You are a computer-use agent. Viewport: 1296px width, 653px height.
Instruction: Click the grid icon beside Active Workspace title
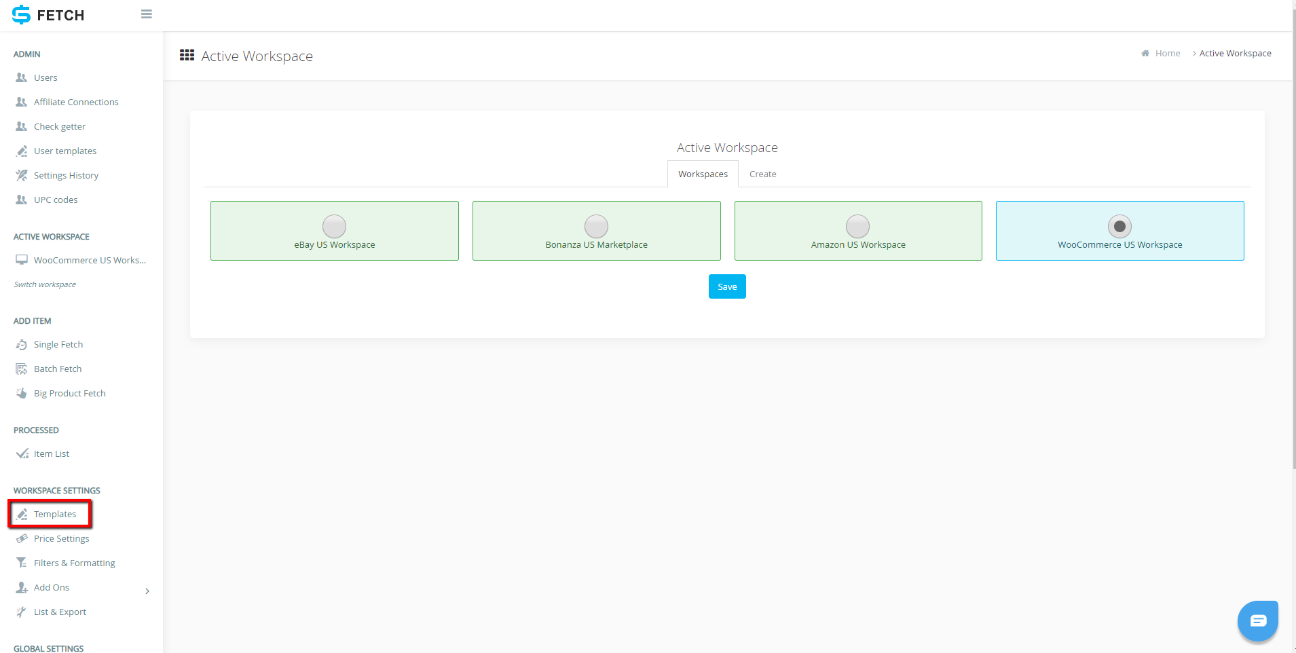187,55
